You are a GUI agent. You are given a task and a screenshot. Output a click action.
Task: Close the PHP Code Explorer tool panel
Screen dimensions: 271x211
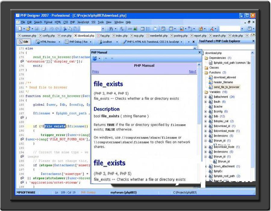[x=253, y=41]
